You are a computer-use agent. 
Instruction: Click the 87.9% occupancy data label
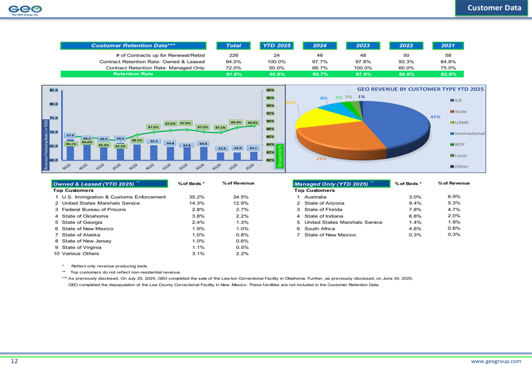[186, 123]
